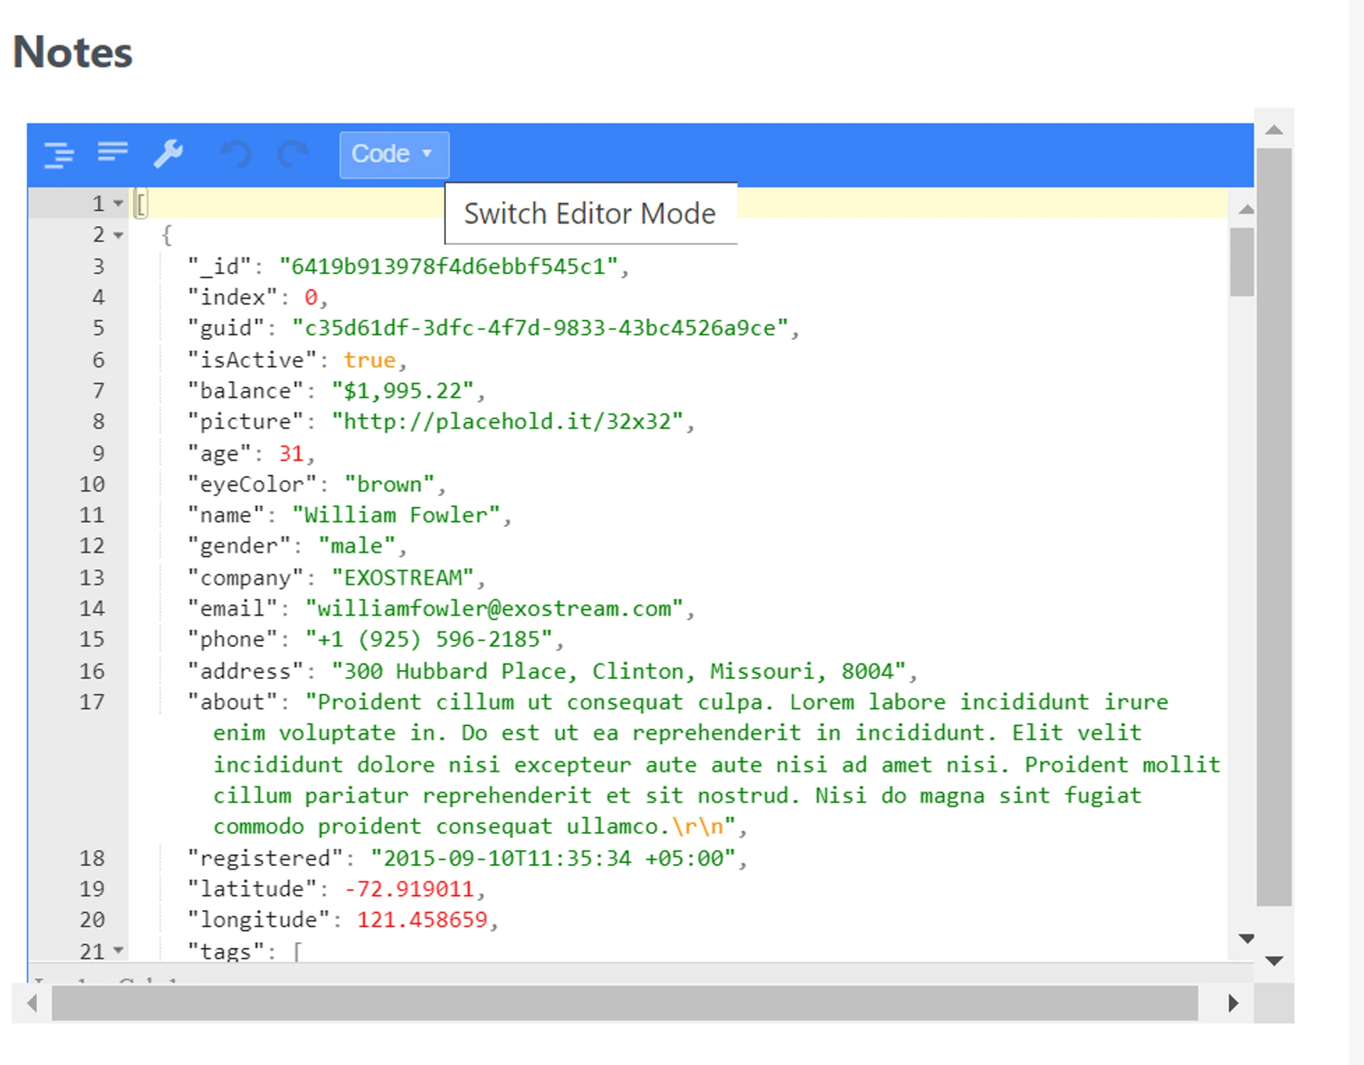
Task: Click the undo arrow icon
Action: point(237,153)
